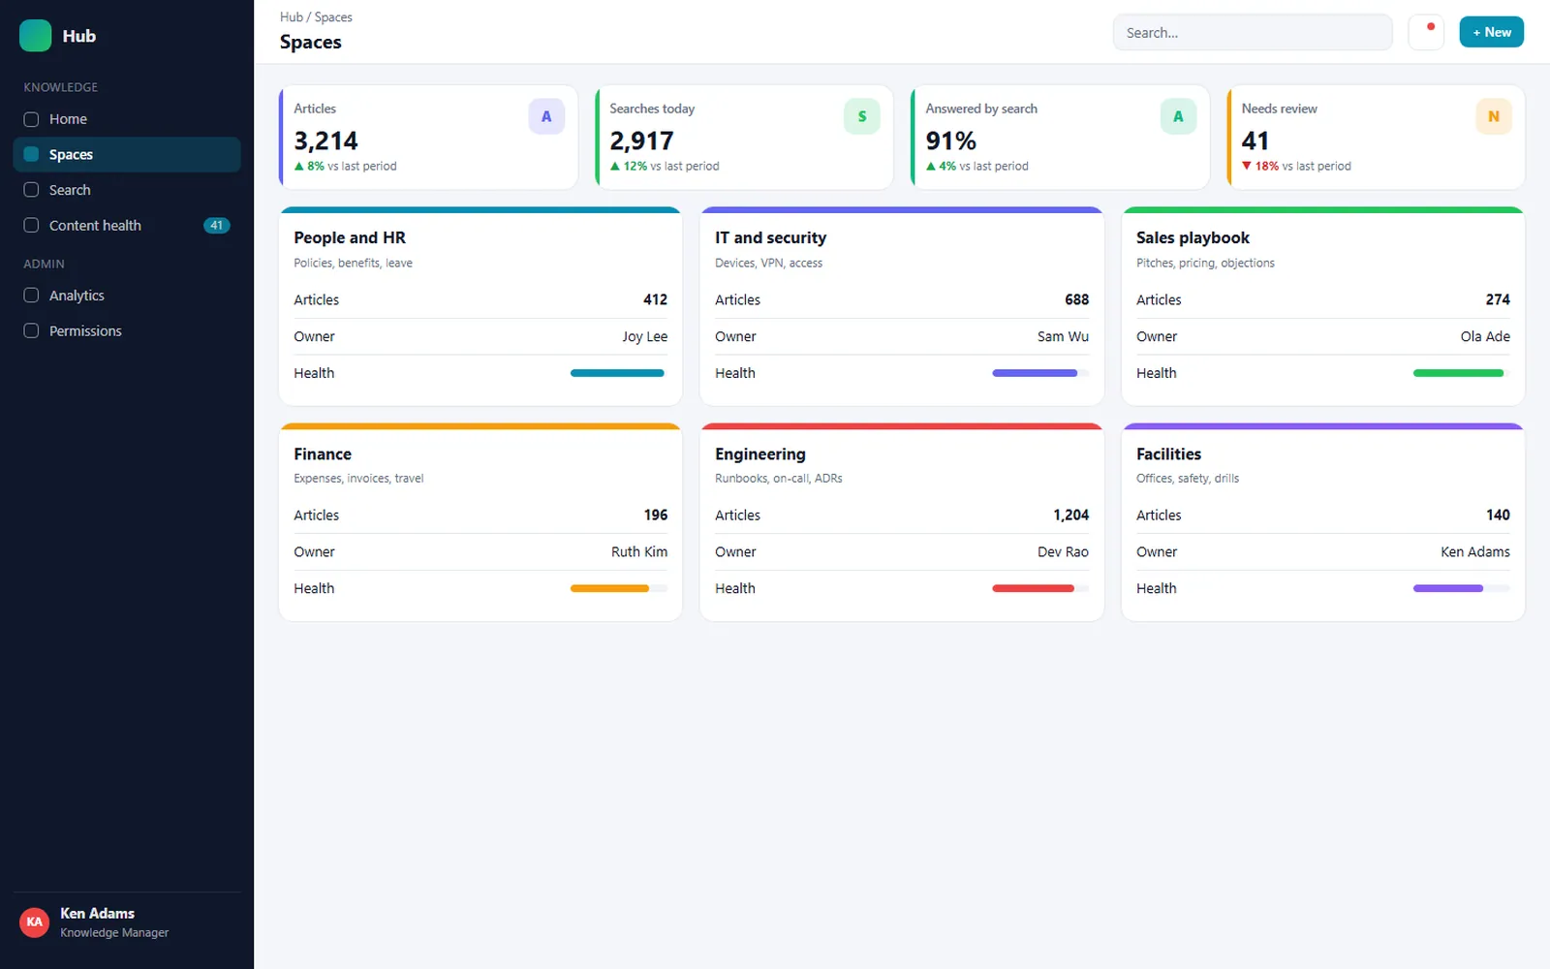This screenshot has width=1550, height=969.
Task: Click Finance health bar
Action: [619, 588]
